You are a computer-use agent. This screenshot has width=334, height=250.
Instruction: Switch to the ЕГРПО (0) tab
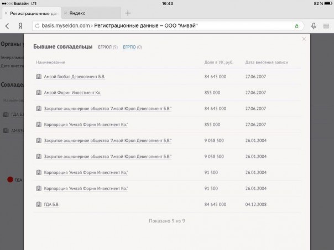pos(132,47)
